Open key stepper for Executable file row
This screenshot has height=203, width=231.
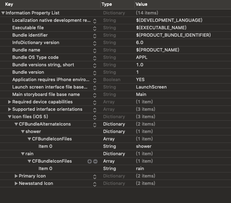(95, 28)
